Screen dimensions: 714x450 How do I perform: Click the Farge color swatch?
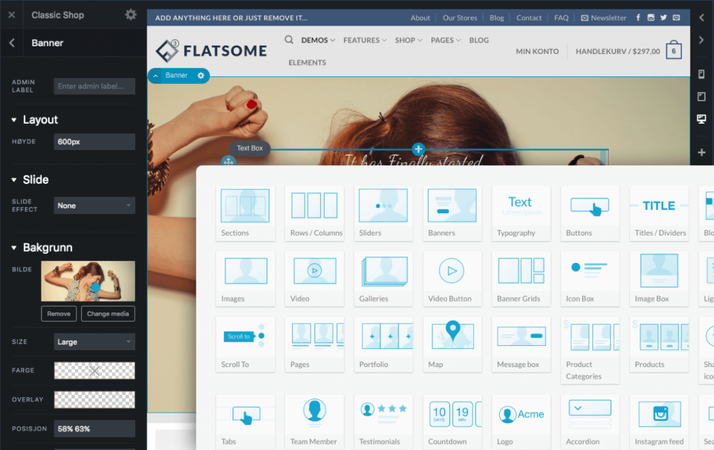[x=94, y=370]
